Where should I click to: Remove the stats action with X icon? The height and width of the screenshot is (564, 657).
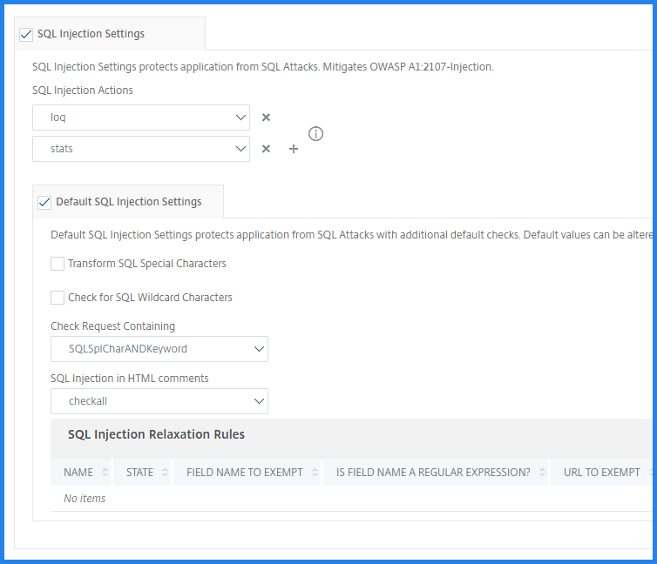[x=266, y=149]
